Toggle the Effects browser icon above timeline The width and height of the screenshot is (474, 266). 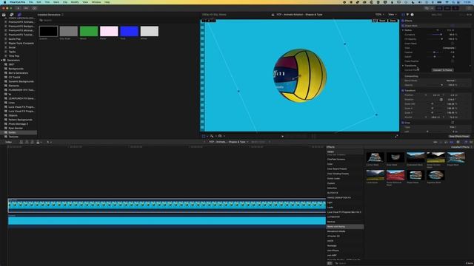click(466, 142)
